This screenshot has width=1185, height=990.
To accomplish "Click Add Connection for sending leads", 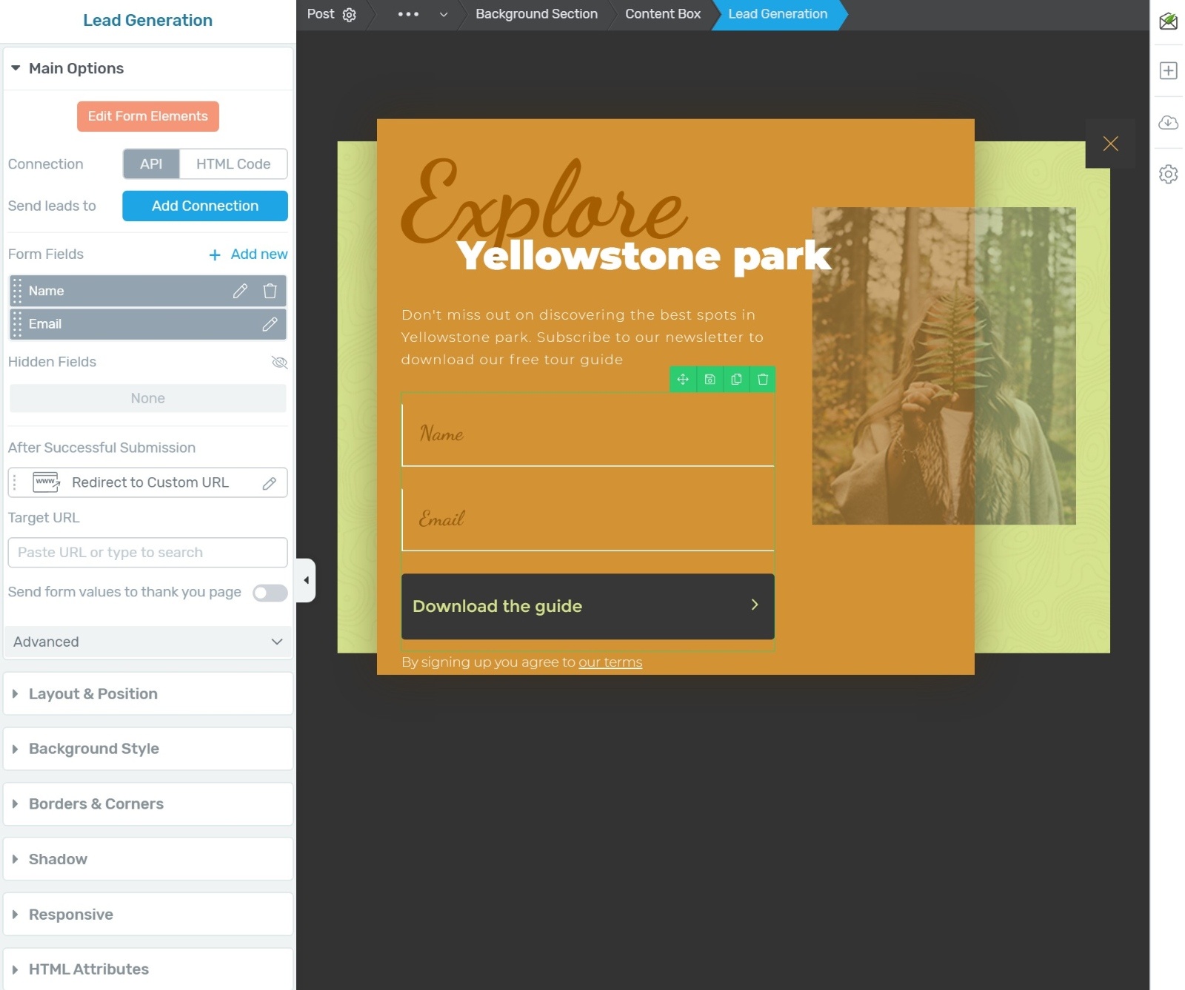I will tap(204, 206).
